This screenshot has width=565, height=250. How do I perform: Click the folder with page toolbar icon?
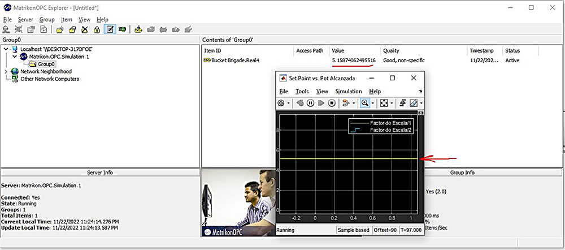[72, 29]
